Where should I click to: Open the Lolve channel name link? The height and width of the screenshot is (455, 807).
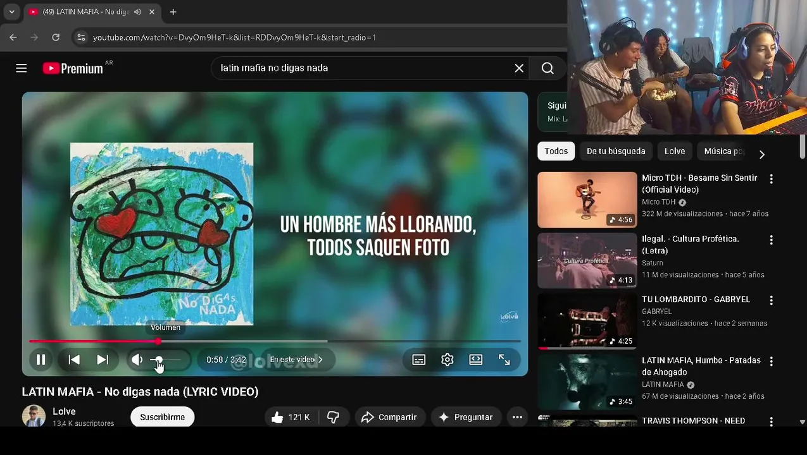point(64,411)
